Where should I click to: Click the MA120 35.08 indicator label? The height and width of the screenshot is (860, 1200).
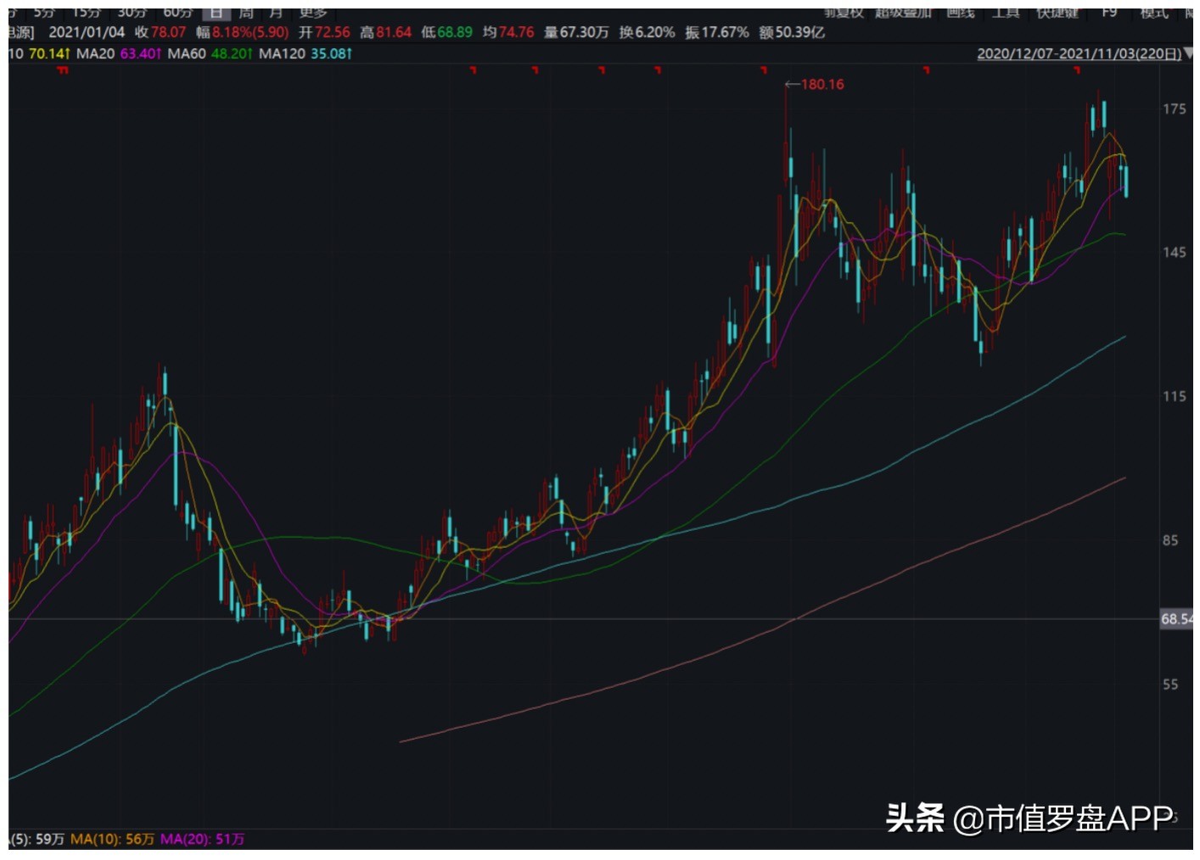(306, 53)
